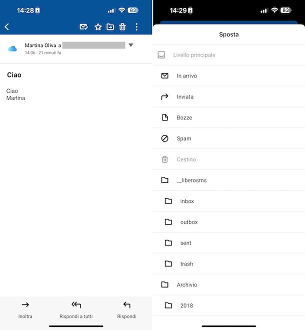Tap Wi-Fi icon in right status bar
The height and width of the screenshot is (330, 305).
tap(274, 10)
